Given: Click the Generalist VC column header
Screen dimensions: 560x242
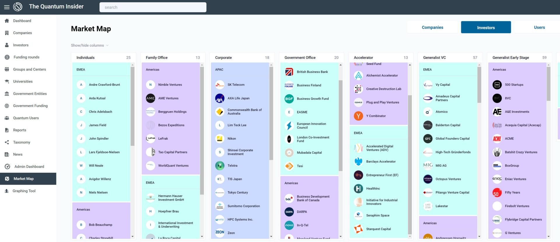Looking at the screenshot, I should tap(450, 58).
